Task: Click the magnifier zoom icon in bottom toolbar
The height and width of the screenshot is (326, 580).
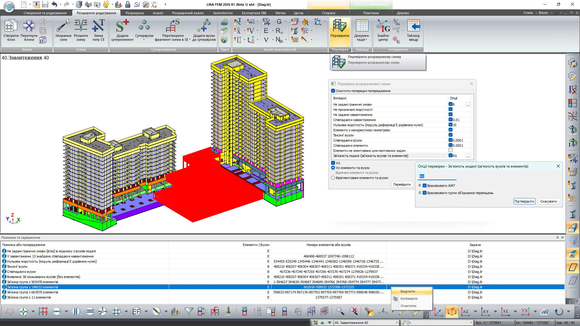Action: [x=340, y=311]
